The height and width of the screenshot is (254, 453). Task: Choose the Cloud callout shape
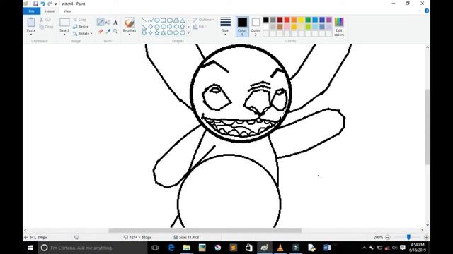pos(183,33)
